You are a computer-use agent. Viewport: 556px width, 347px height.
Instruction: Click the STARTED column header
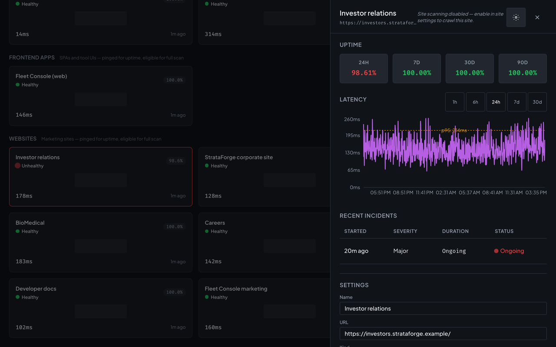click(355, 231)
